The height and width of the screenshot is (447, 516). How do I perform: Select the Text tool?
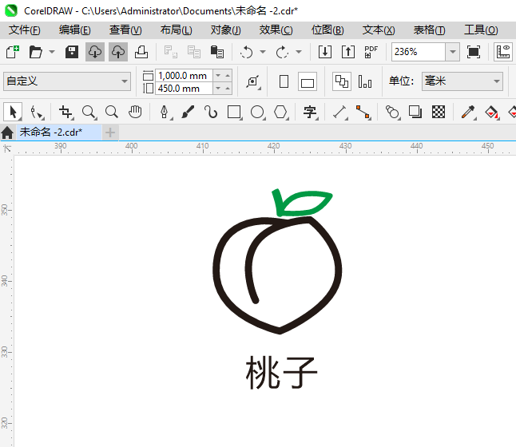(311, 113)
